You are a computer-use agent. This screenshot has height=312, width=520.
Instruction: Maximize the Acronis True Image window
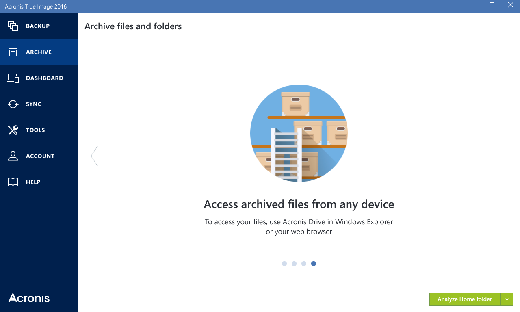[492, 5]
